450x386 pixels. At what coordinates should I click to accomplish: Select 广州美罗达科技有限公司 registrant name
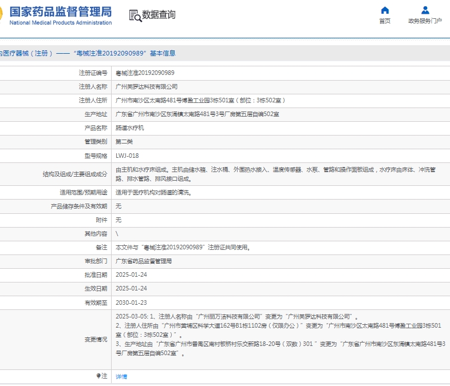[147, 87]
